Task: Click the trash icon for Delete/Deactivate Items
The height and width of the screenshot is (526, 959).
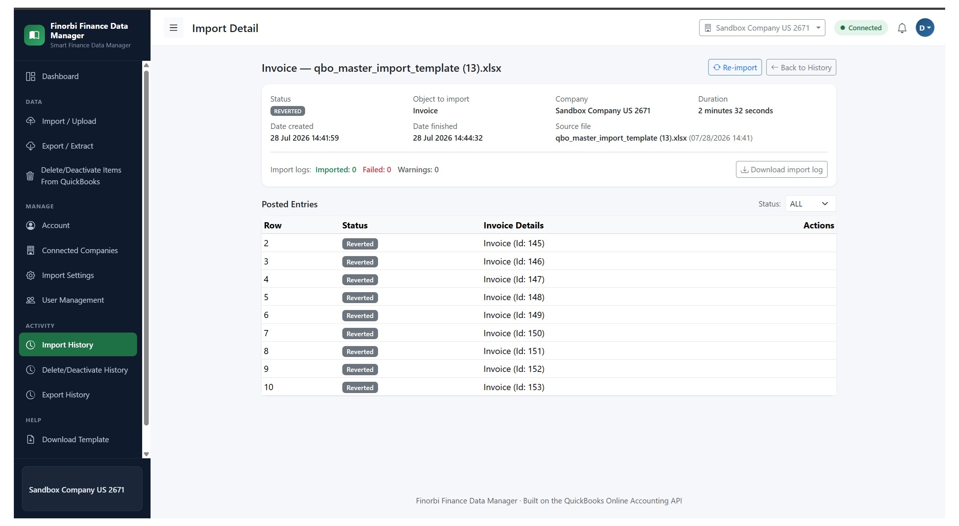Action: (30, 176)
